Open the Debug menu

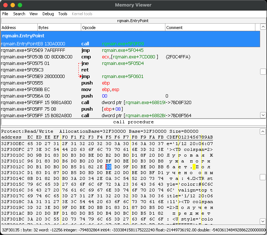[48, 14]
